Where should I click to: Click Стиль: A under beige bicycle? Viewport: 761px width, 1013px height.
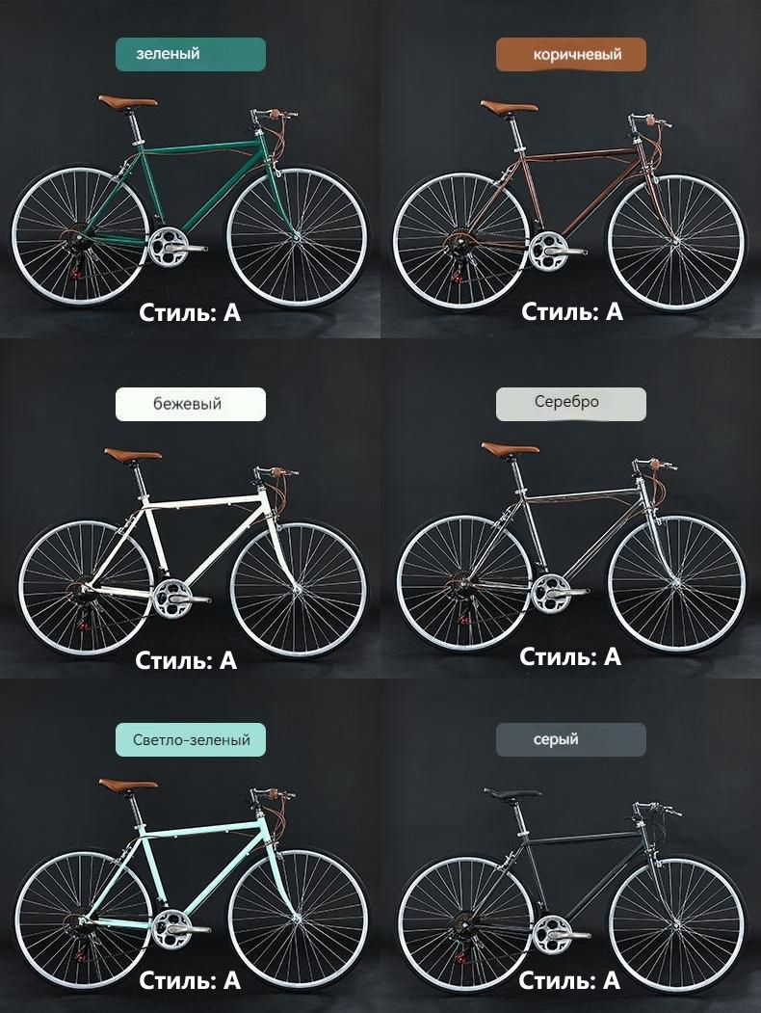click(187, 660)
